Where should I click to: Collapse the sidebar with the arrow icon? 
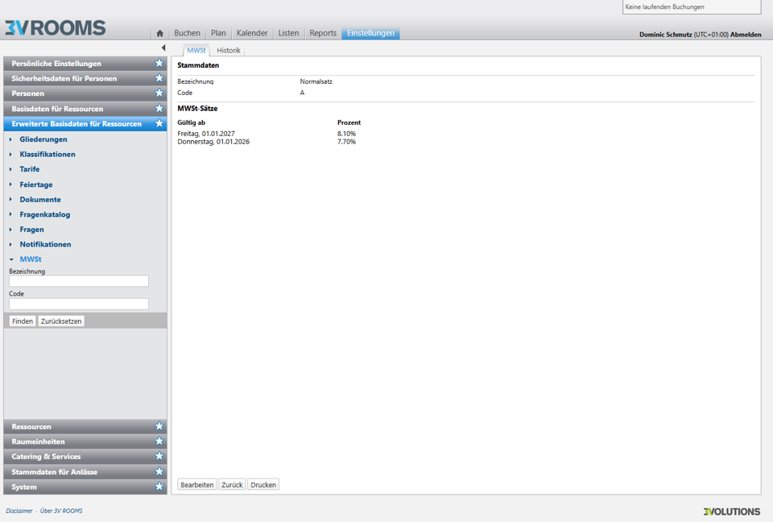coord(163,48)
